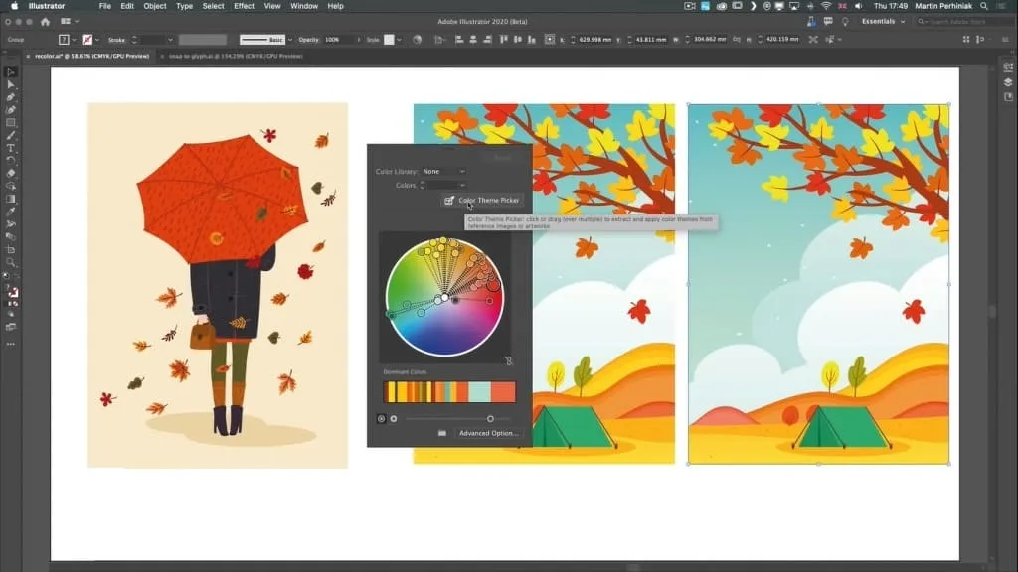
Task: Select the Selection tool in the toolbar
Action: (x=10, y=71)
